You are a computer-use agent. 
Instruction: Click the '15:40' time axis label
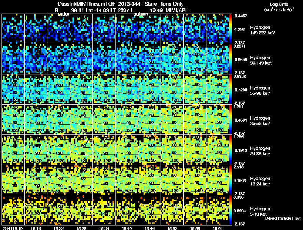pos(127,228)
